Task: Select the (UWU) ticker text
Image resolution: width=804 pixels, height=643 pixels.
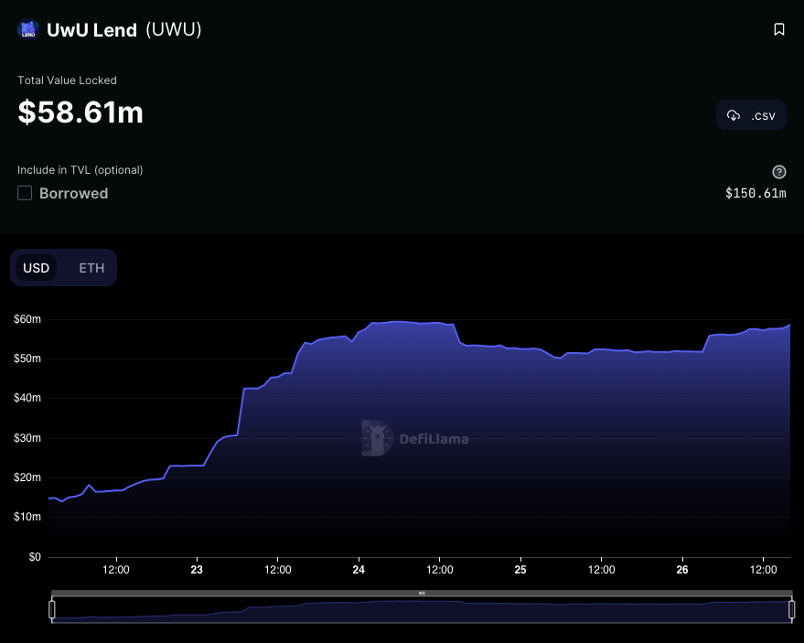Action: [174, 30]
